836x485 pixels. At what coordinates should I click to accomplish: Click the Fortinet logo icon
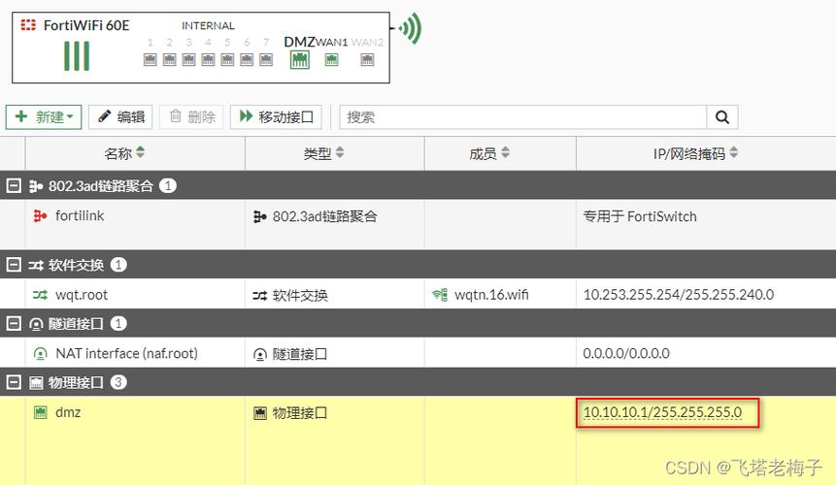28,25
